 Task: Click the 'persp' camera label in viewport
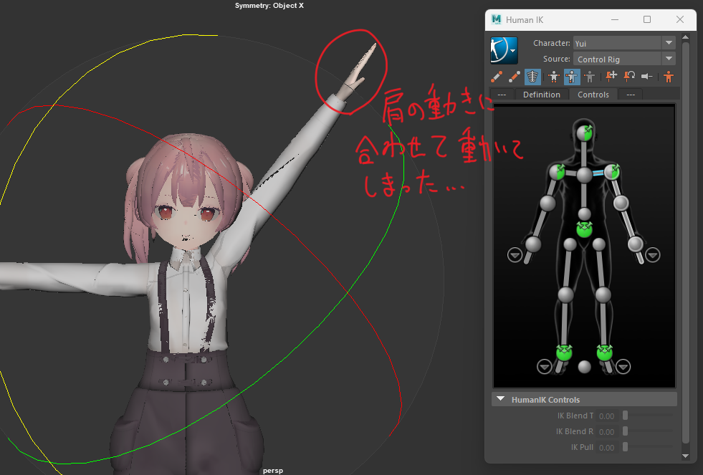click(x=273, y=471)
